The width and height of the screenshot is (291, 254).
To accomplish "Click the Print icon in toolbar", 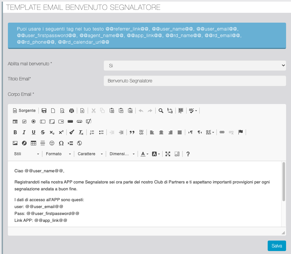I will pyautogui.click(x=72, y=111).
